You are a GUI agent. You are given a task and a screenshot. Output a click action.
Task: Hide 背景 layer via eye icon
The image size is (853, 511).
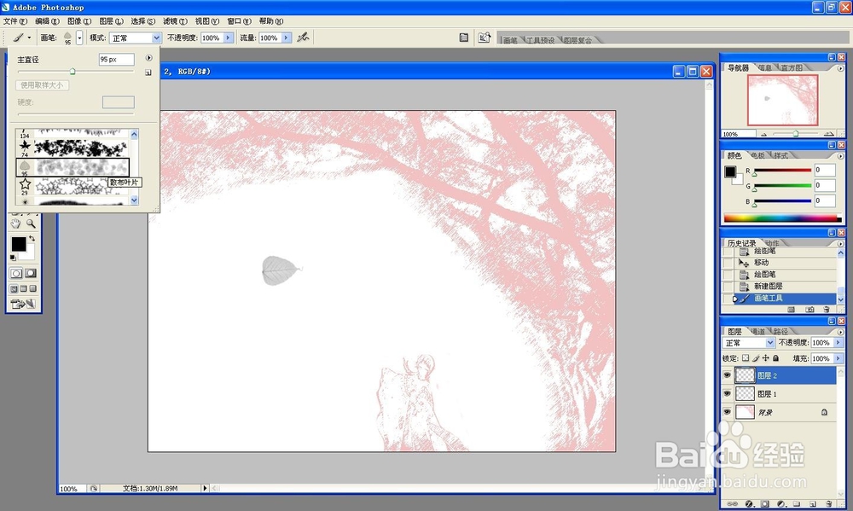pyautogui.click(x=727, y=412)
